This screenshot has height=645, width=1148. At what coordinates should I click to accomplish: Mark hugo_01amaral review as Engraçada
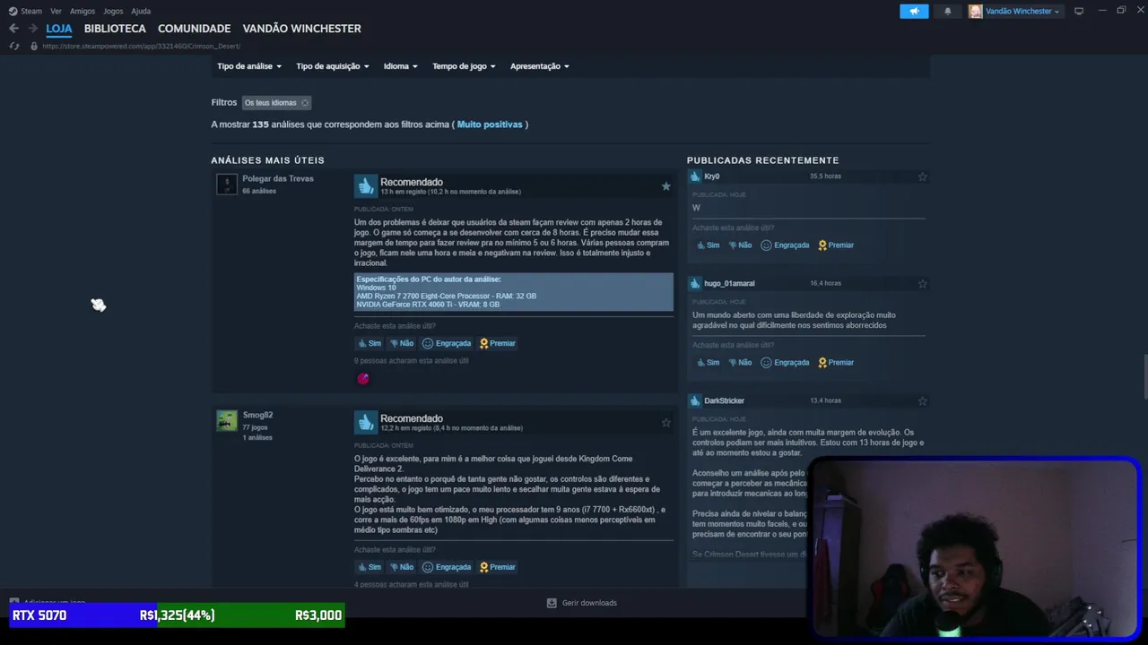click(785, 363)
